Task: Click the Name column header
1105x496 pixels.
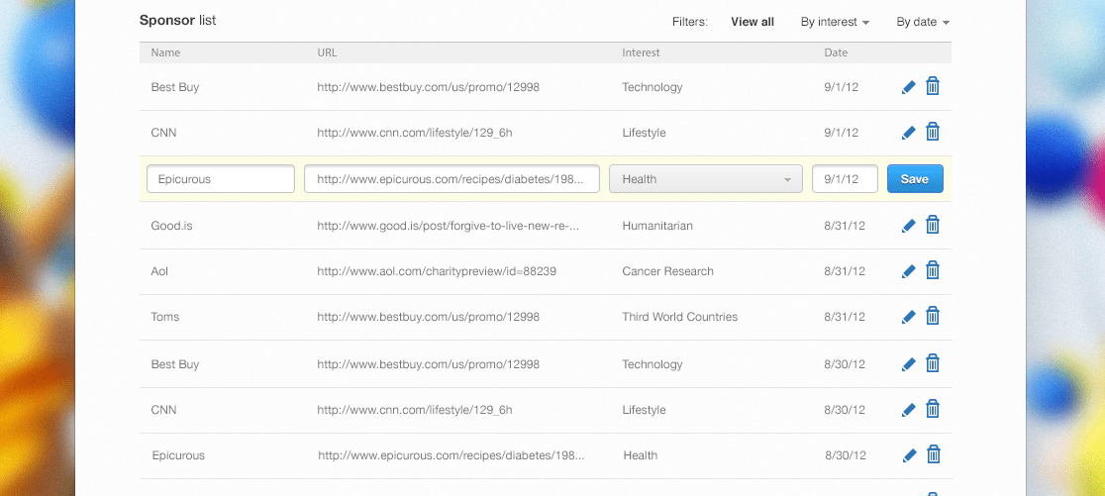Action: (165, 52)
